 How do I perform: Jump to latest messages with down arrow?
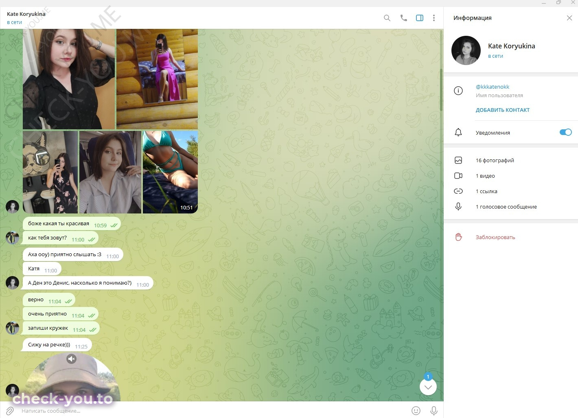428,387
